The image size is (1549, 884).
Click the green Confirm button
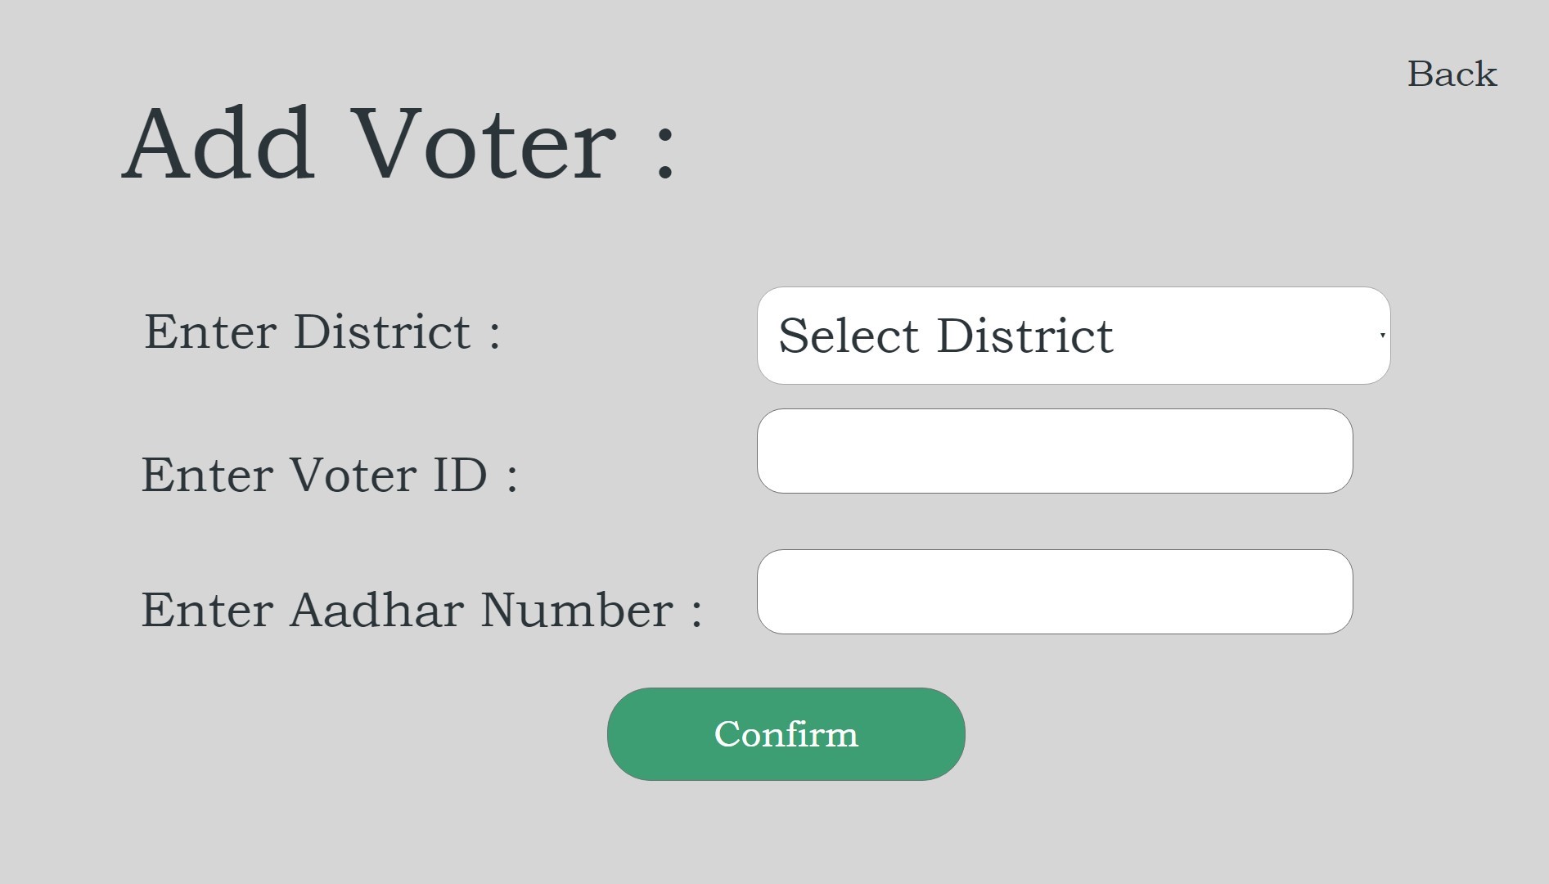point(786,734)
